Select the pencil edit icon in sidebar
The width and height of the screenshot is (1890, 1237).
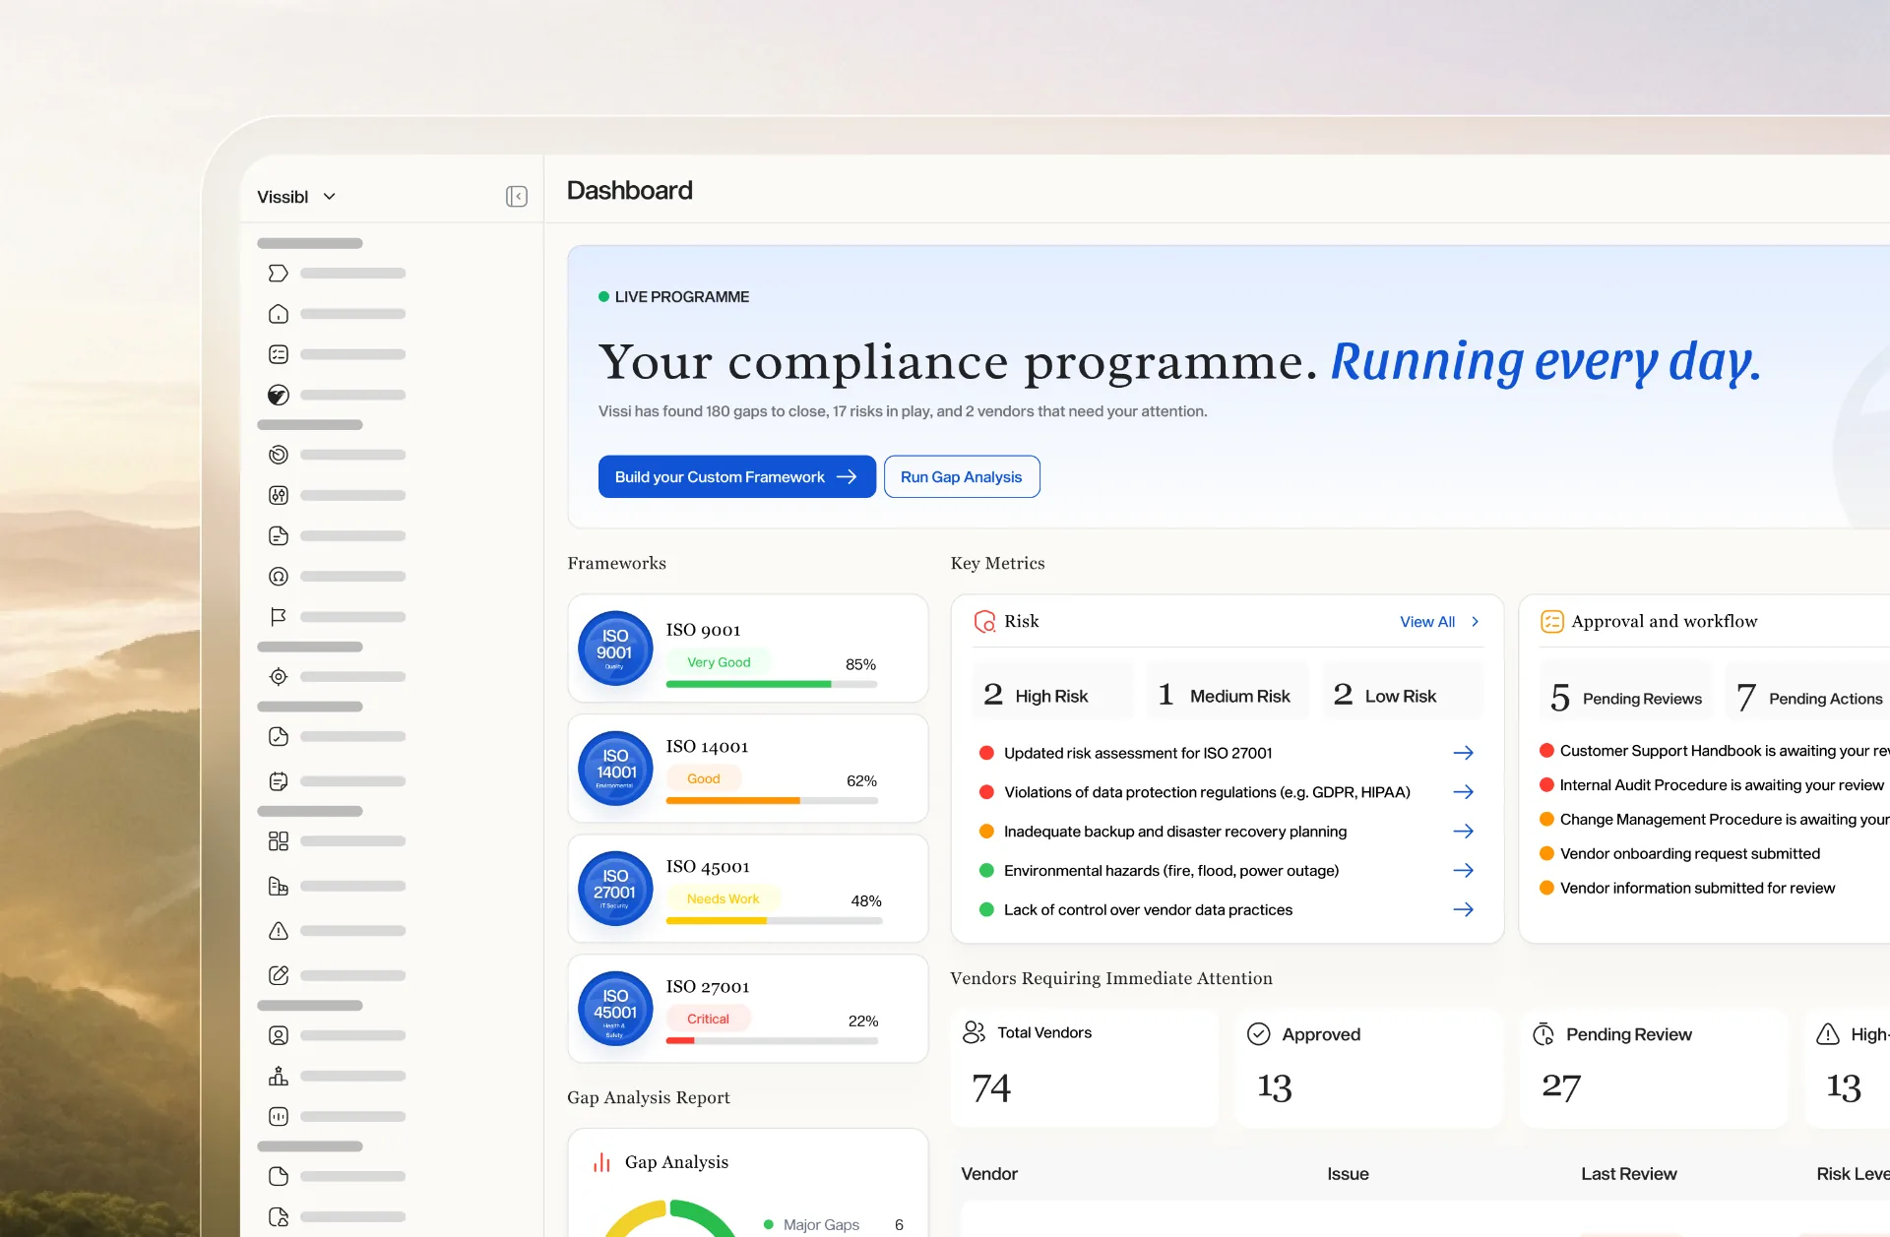[279, 975]
